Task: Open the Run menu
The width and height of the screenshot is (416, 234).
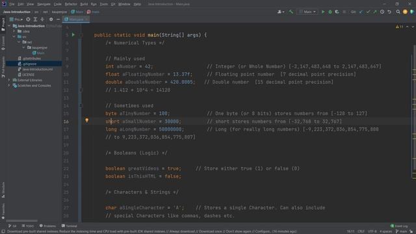Action: (x=94, y=5)
